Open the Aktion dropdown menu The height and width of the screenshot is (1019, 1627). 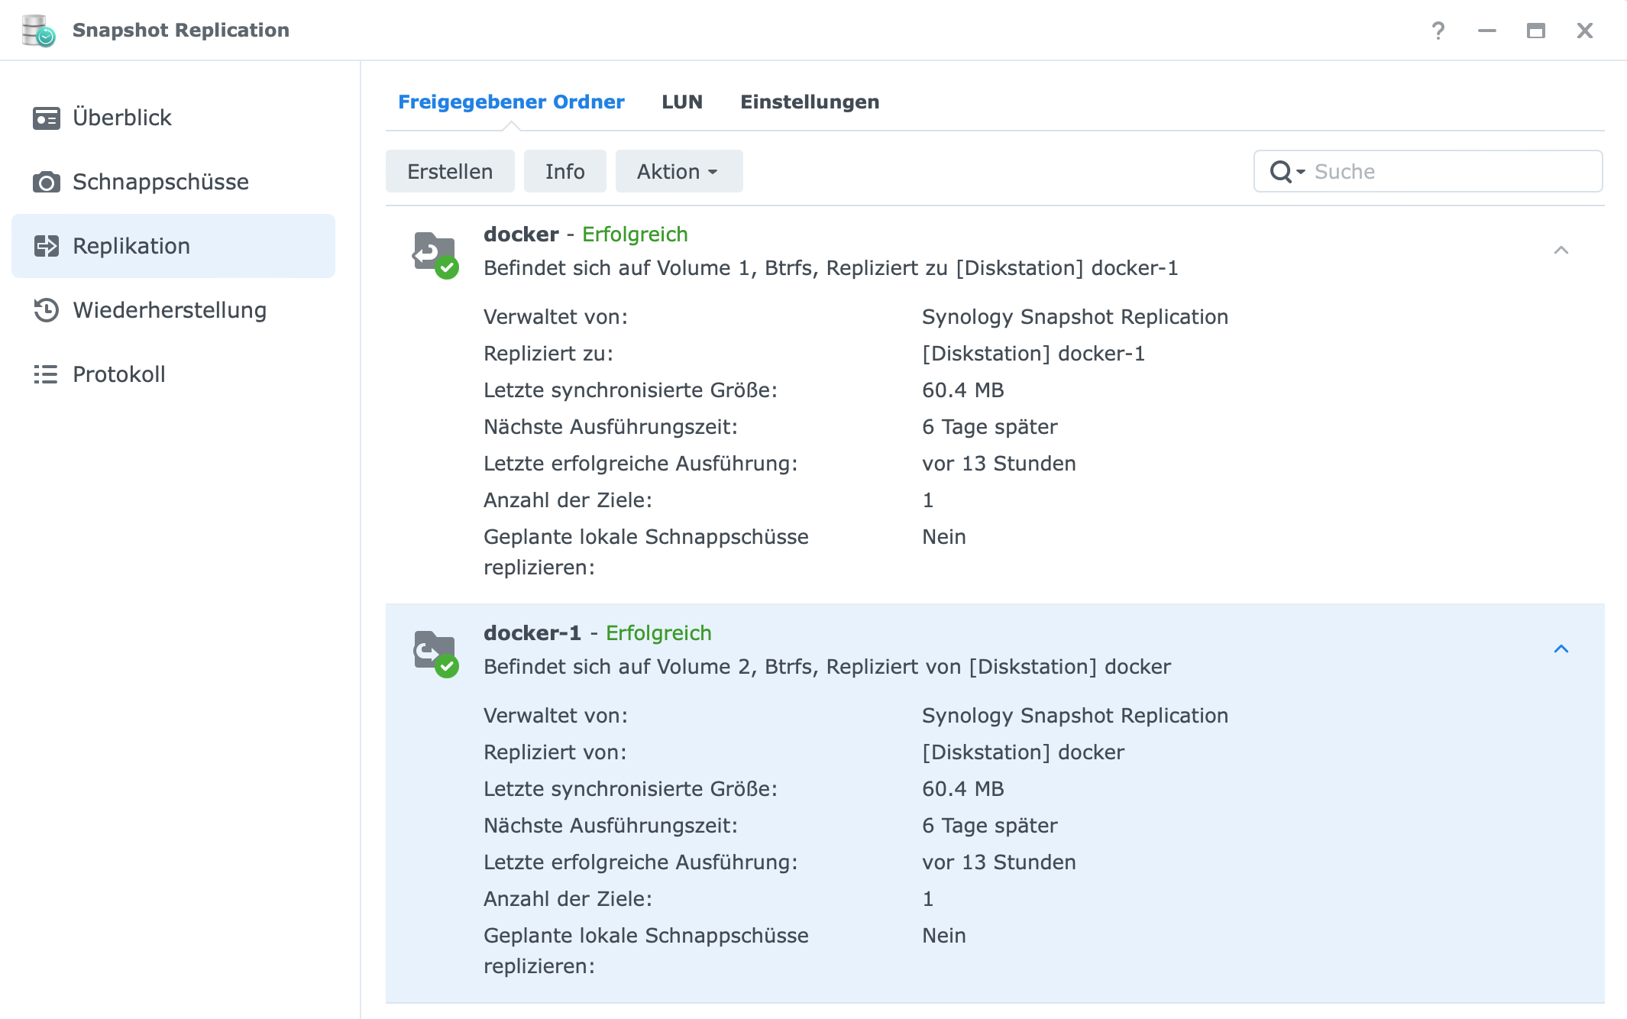coord(679,171)
